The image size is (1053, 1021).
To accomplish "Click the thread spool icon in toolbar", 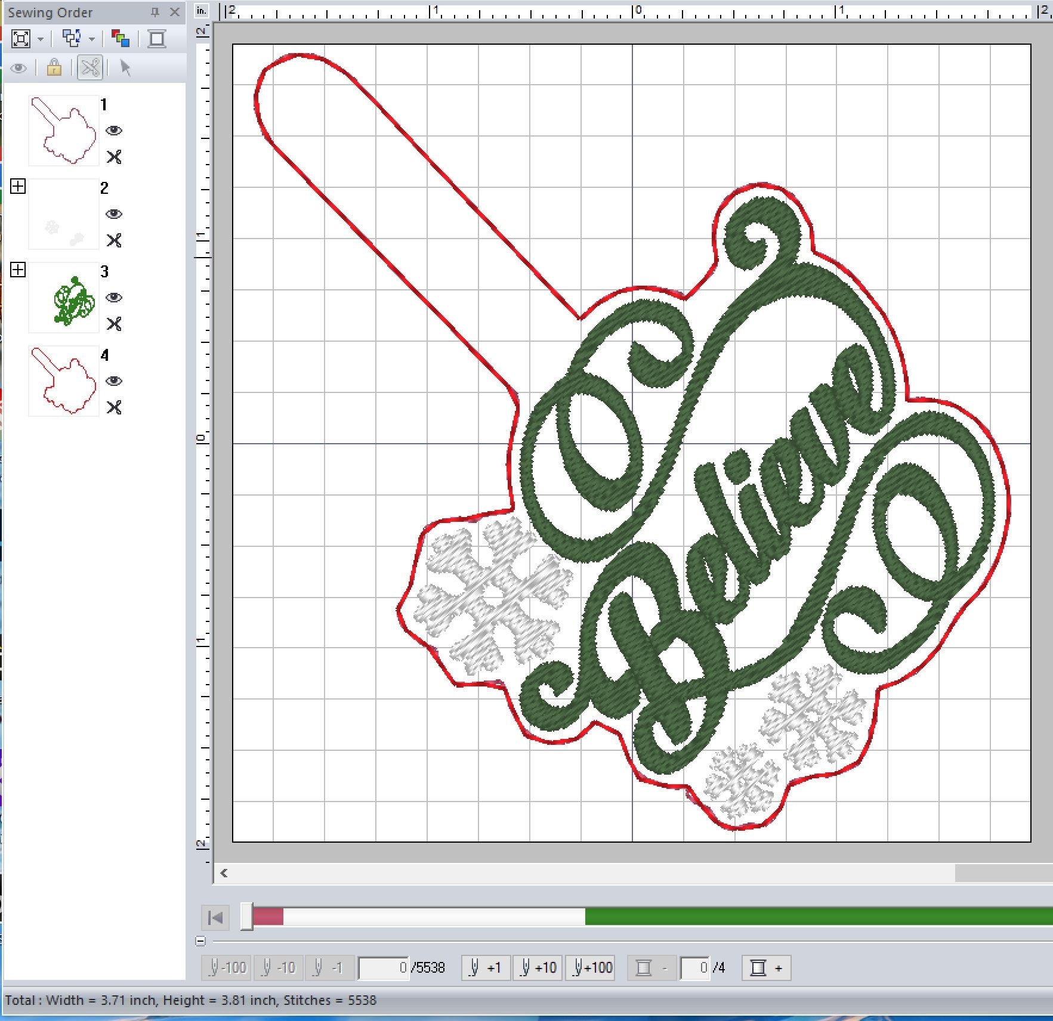I will coord(157,39).
